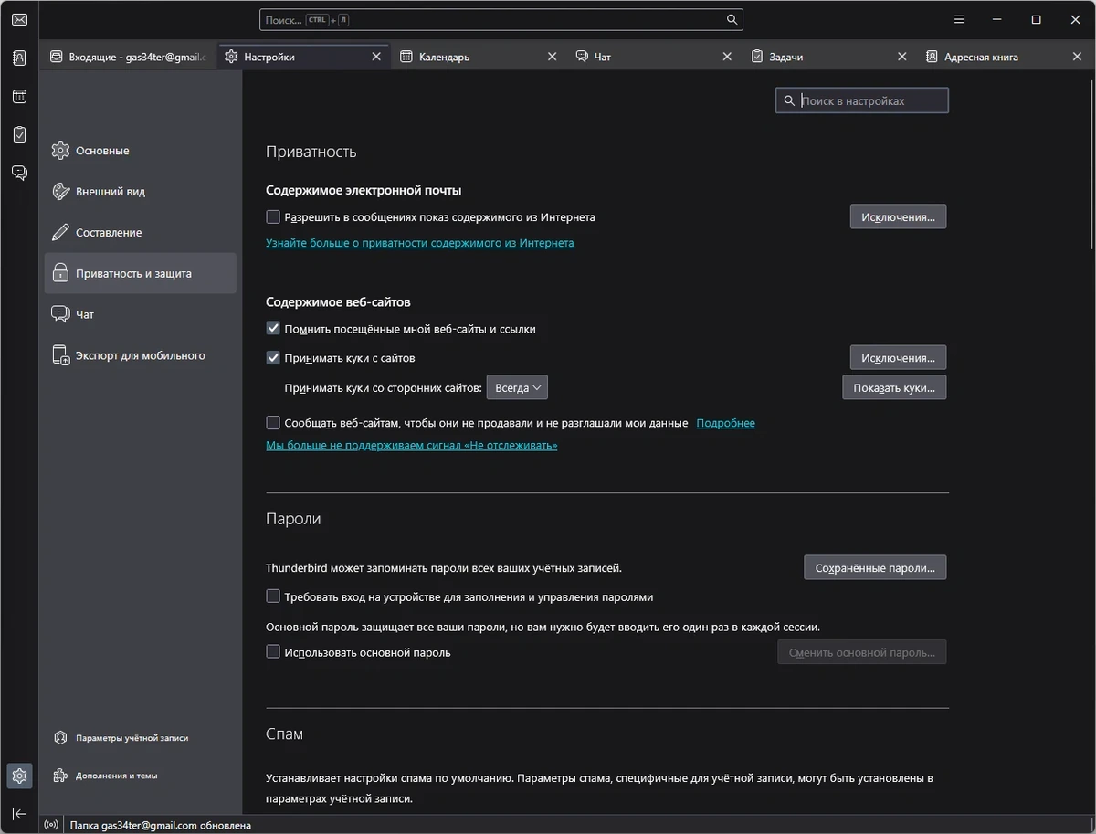This screenshot has width=1096, height=834.
Task: Click the gear icon next to Основные
Action: pos(60,151)
